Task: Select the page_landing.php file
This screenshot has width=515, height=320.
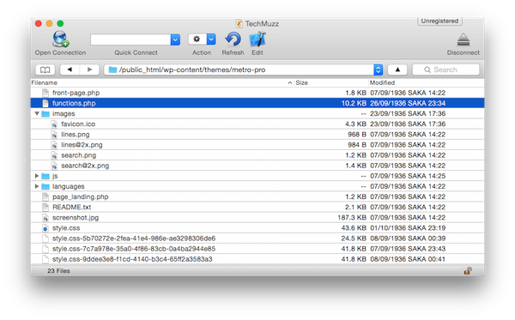Action: (81, 197)
